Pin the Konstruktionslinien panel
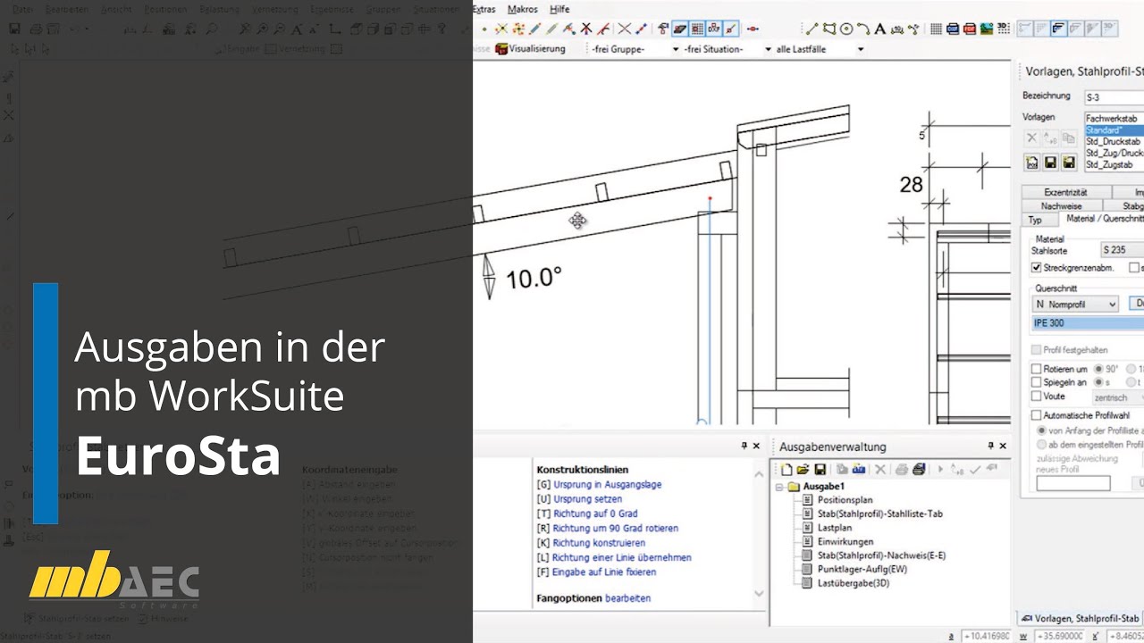This screenshot has height=643, width=1144. (744, 446)
